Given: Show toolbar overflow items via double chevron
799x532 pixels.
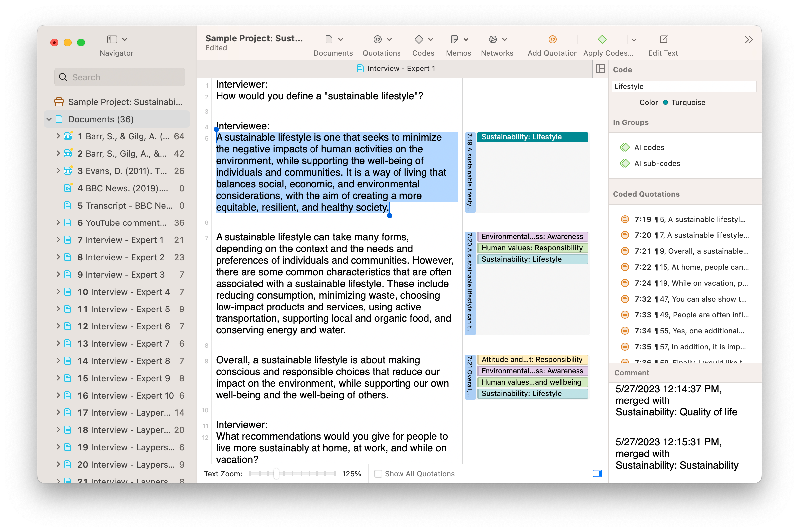Looking at the screenshot, I should pos(748,40).
